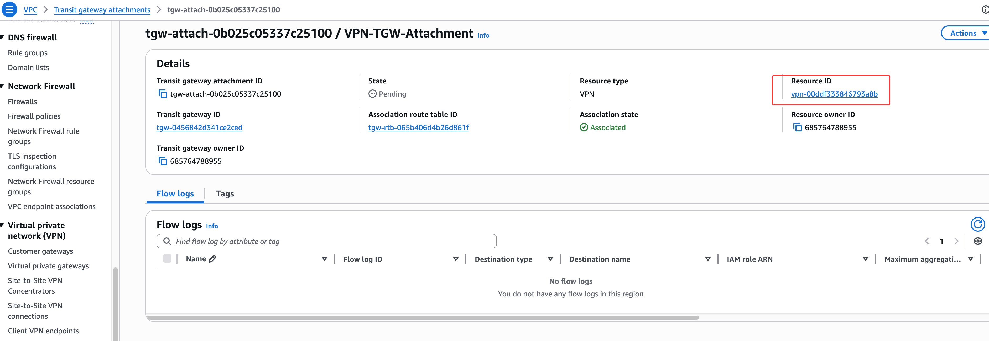Switch to the Tags tab

tap(225, 194)
